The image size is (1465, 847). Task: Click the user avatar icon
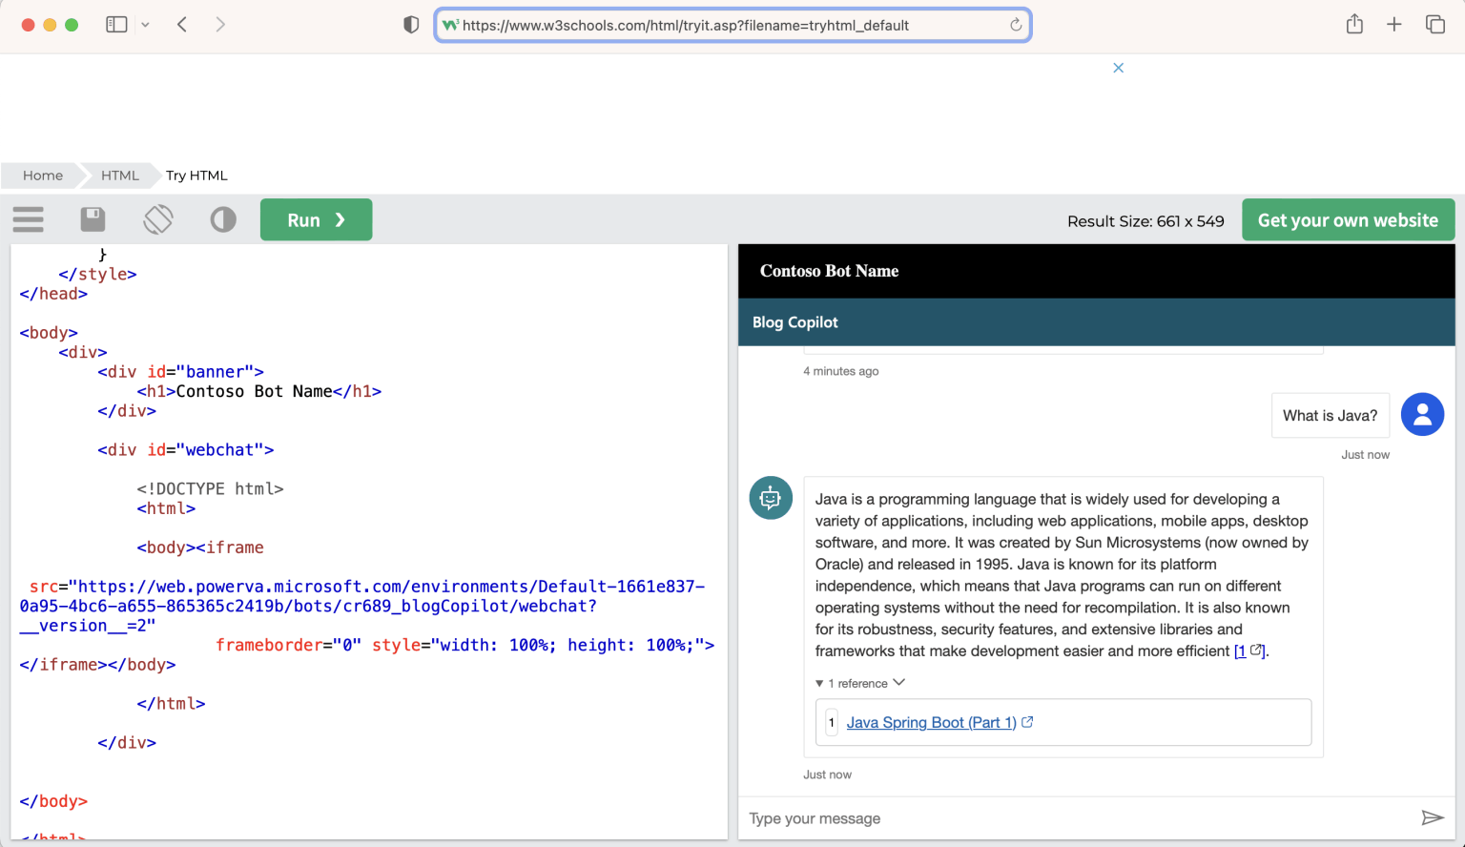pyautogui.click(x=1421, y=415)
